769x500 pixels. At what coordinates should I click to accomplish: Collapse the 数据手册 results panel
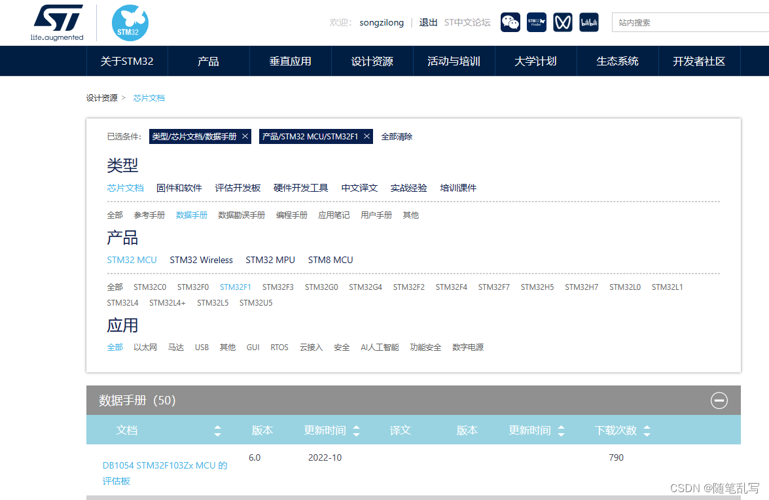[719, 401]
